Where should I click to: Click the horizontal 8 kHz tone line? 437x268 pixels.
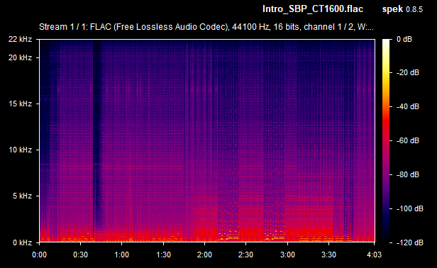[111, 166]
